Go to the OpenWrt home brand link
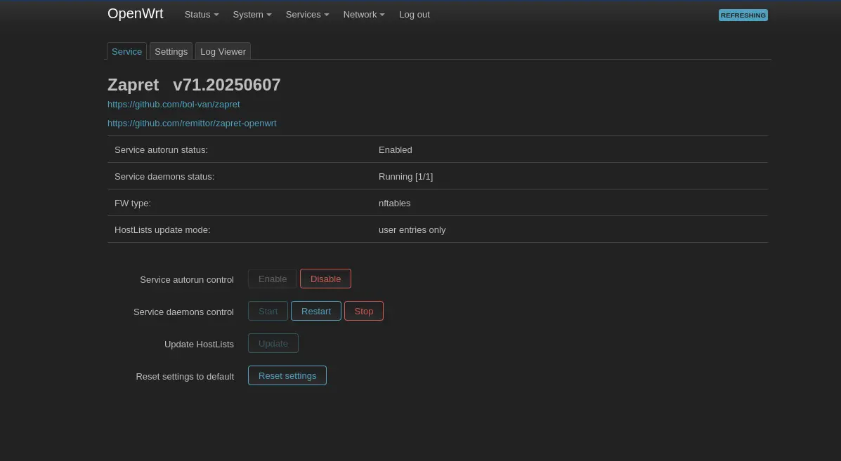This screenshot has width=841, height=461. click(x=135, y=14)
